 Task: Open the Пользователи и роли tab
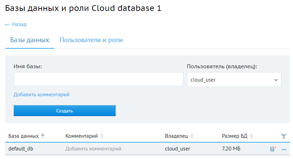click(x=91, y=40)
